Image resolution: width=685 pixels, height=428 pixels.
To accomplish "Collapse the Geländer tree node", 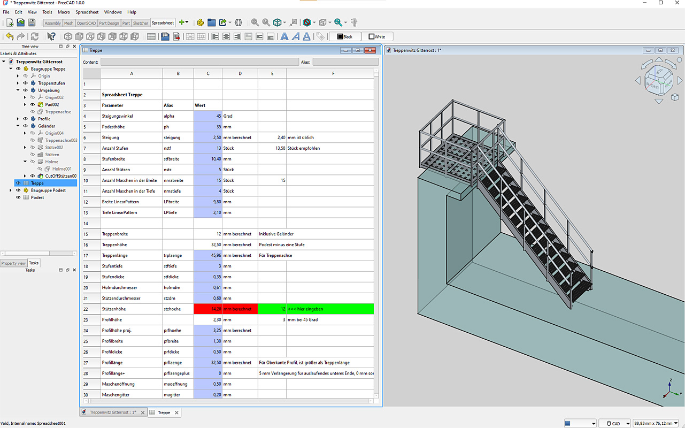I will click(x=18, y=126).
